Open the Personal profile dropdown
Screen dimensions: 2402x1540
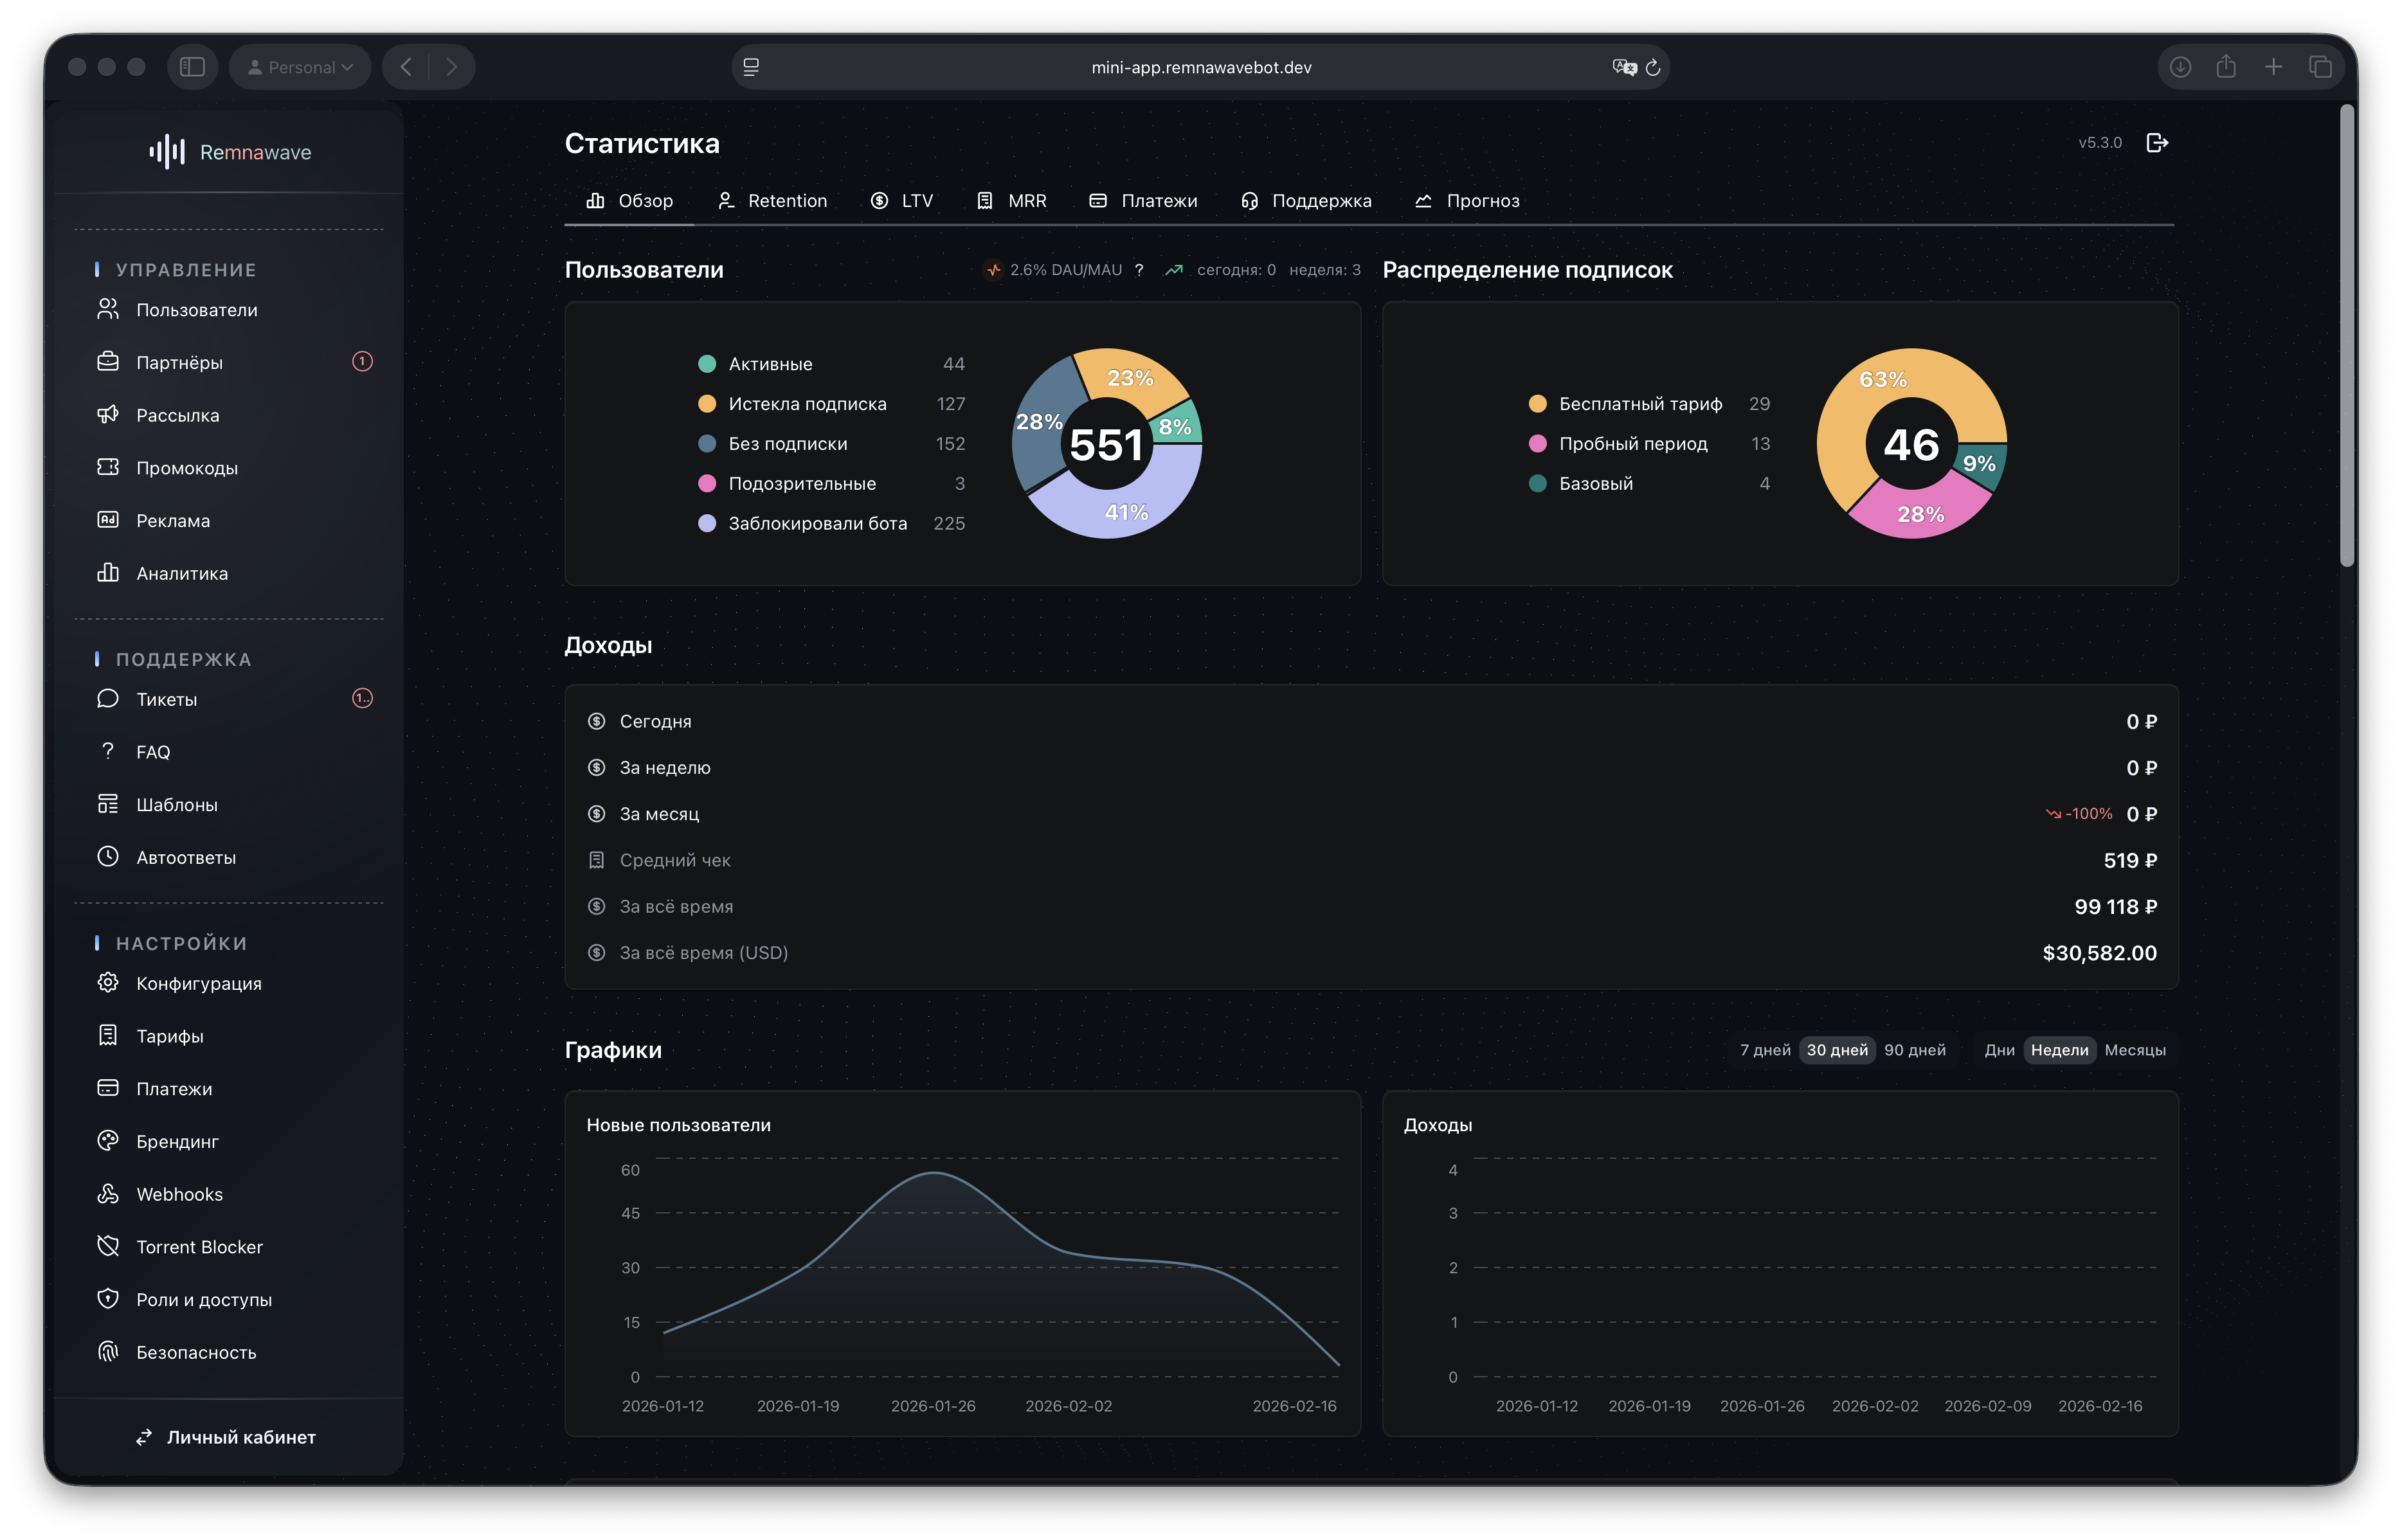click(300, 67)
